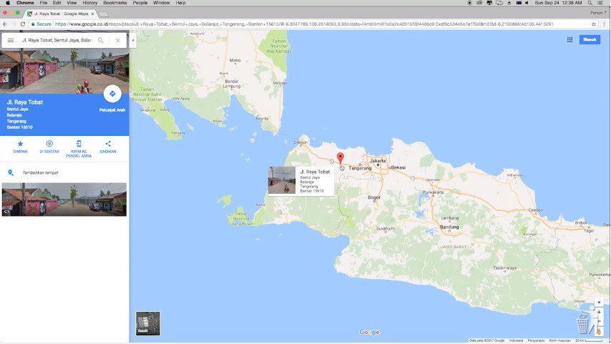Open the Window menu

pyautogui.click(x=161, y=3)
